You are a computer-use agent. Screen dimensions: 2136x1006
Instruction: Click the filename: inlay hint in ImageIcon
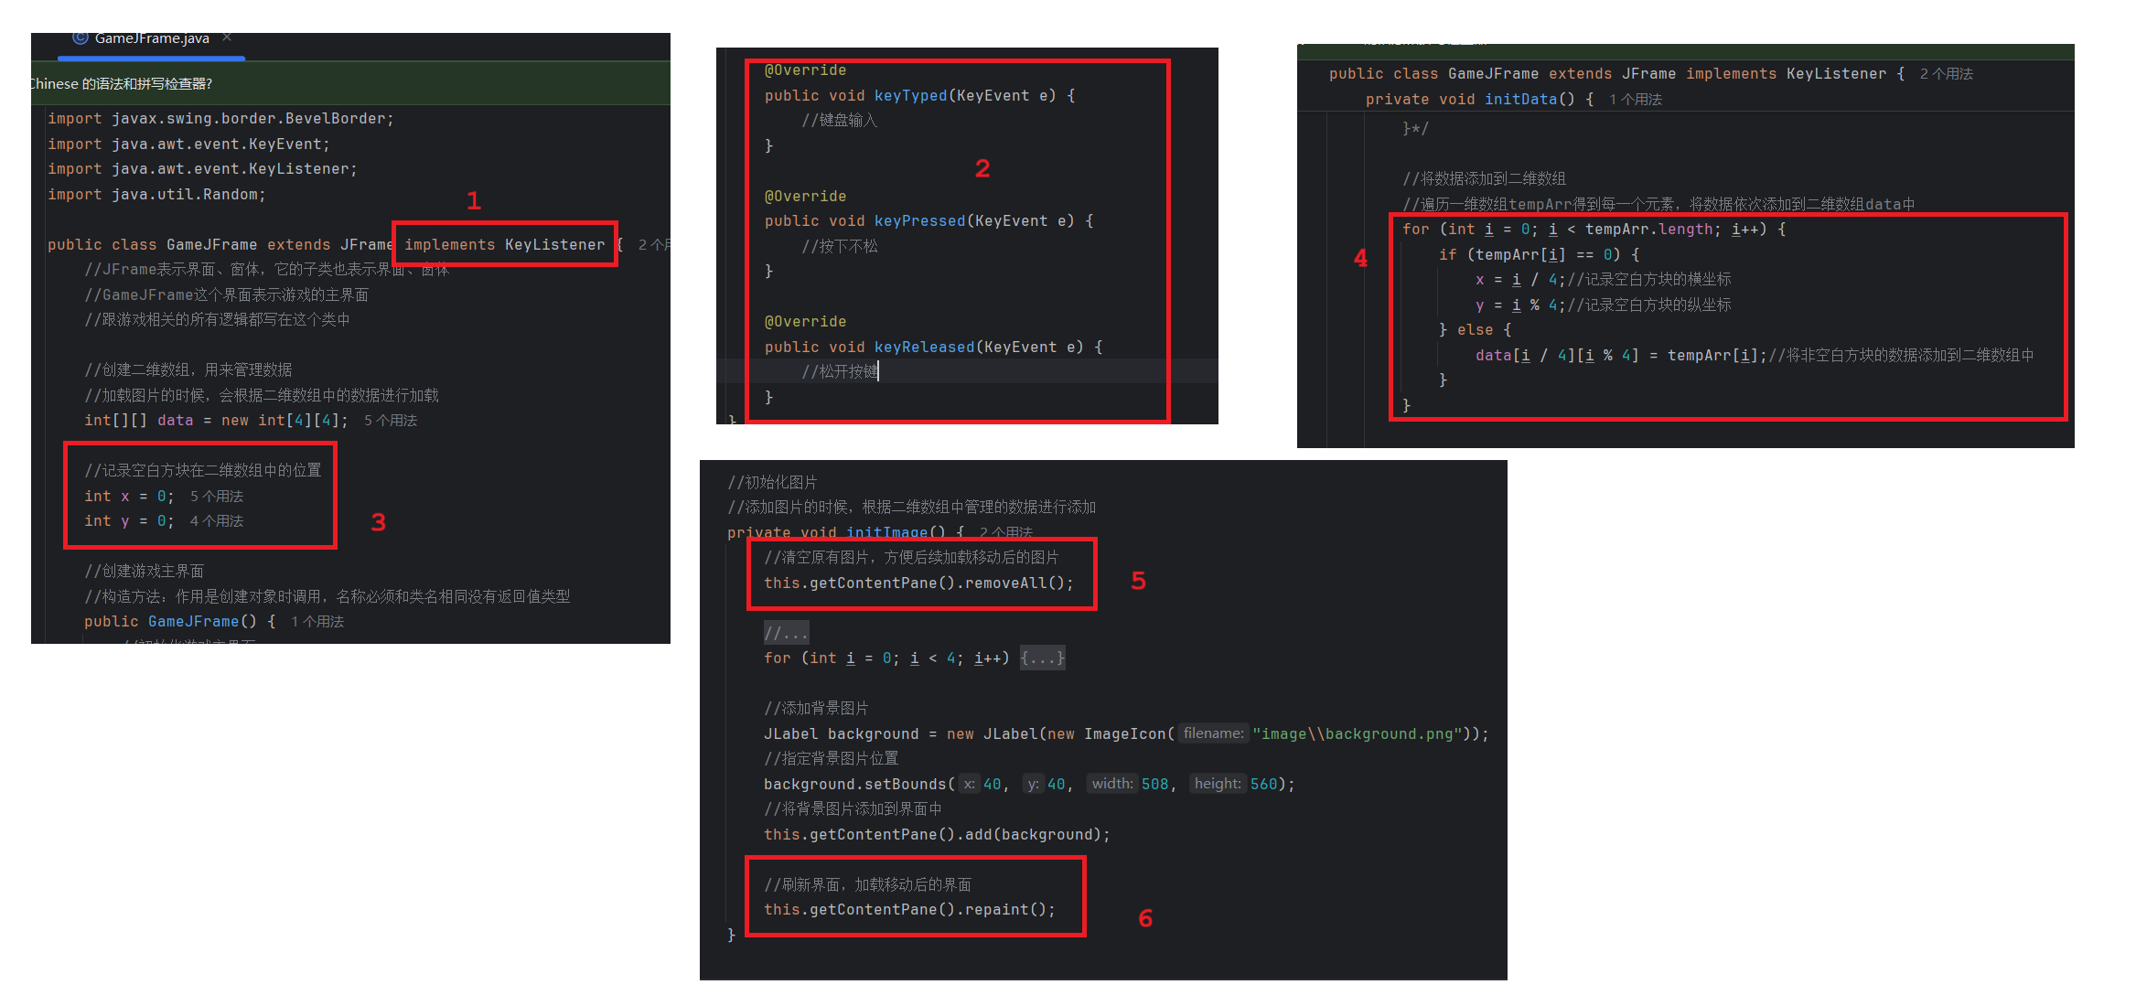[1213, 733]
